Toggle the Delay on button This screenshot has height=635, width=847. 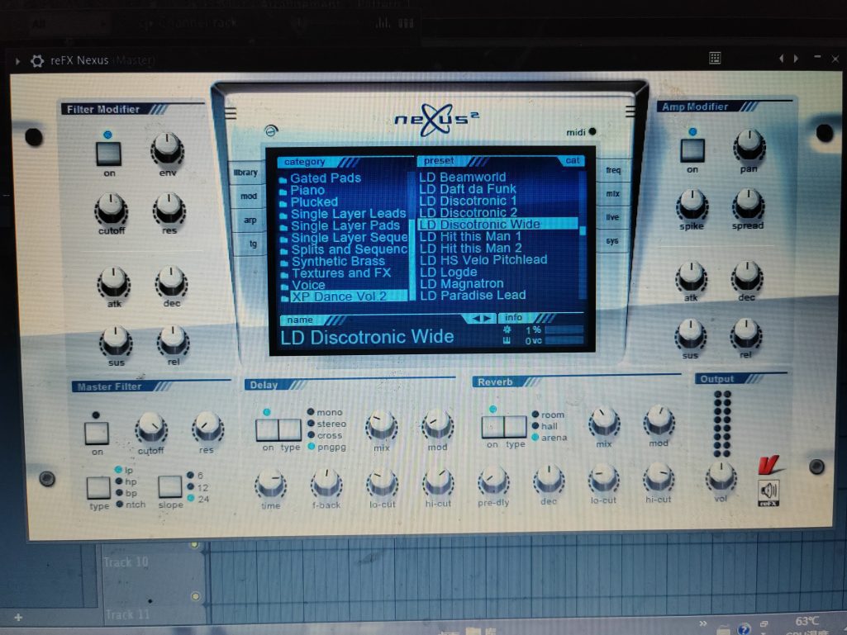[x=267, y=430]
